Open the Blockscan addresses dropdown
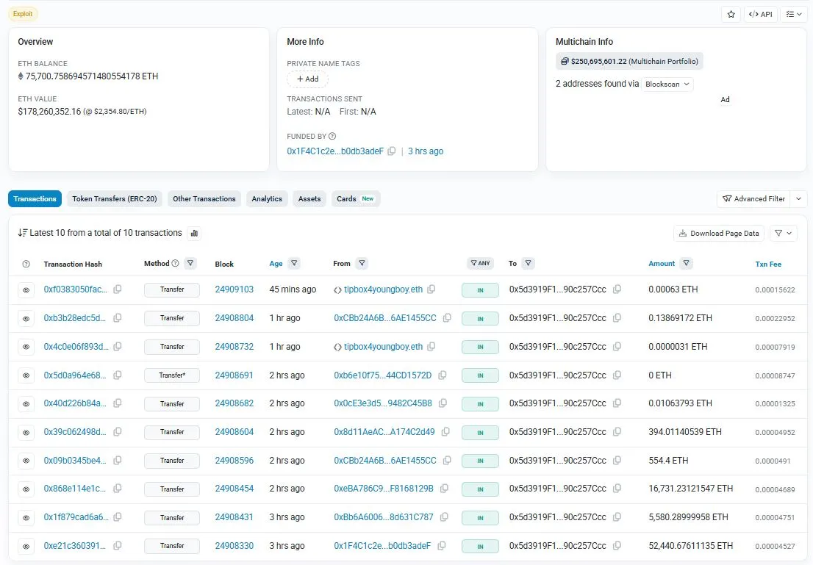 click(x=666, y=84)
